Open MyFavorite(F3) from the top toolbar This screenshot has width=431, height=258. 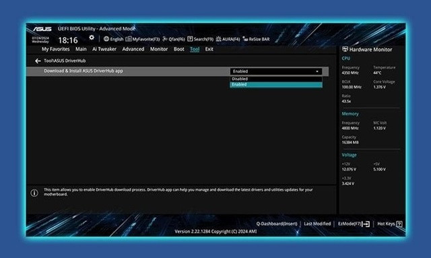pos(142,39)
